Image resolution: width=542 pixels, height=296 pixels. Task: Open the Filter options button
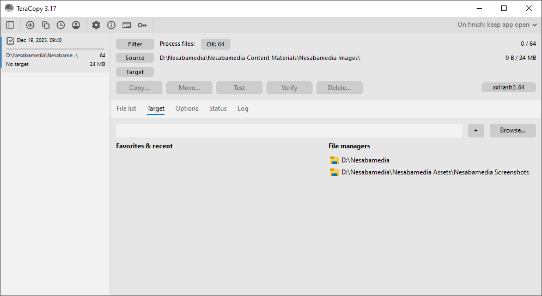coord(135,44)
